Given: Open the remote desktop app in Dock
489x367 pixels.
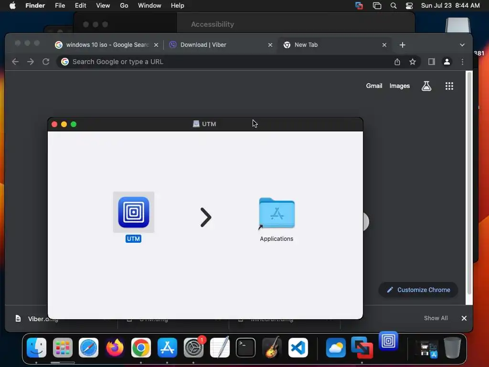Looking at the screenshot, I should click(362, 348).
